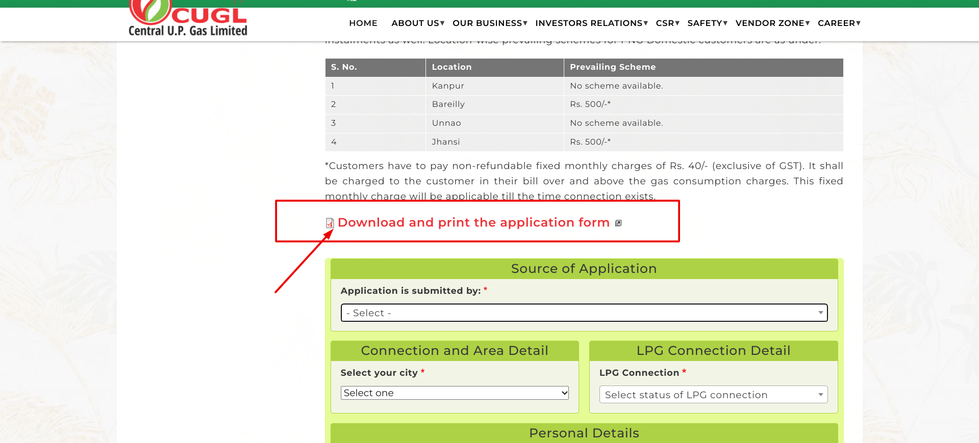Open the 'Select your city' dropdown

coord(454,393)
